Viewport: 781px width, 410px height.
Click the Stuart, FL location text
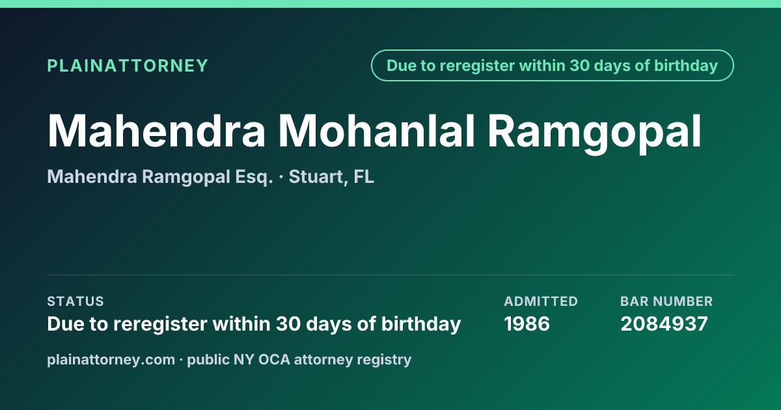[x=331, y=177]
